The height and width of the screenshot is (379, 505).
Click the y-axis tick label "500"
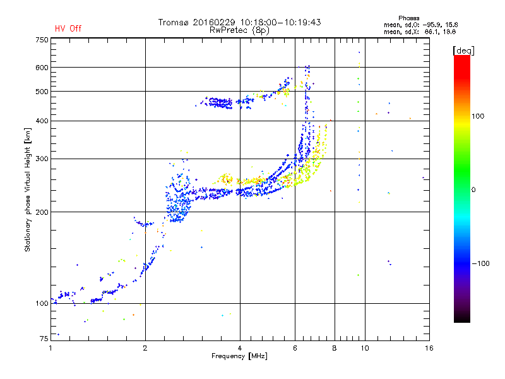42,92
